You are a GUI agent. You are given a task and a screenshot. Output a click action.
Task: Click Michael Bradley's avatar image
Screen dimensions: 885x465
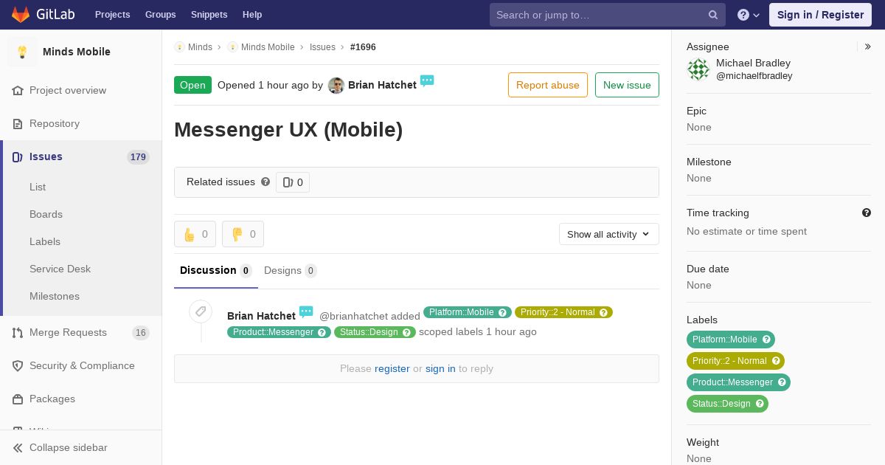(x=698, y=69)
